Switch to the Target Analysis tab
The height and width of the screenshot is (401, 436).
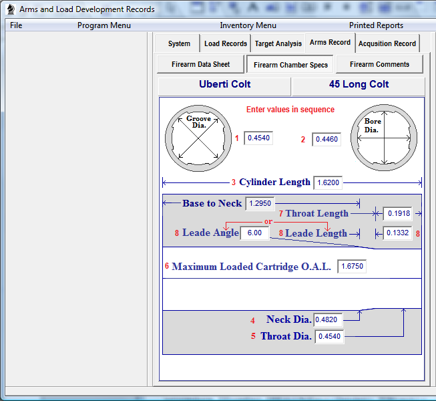pyautogui.click(x=278, y=43)
